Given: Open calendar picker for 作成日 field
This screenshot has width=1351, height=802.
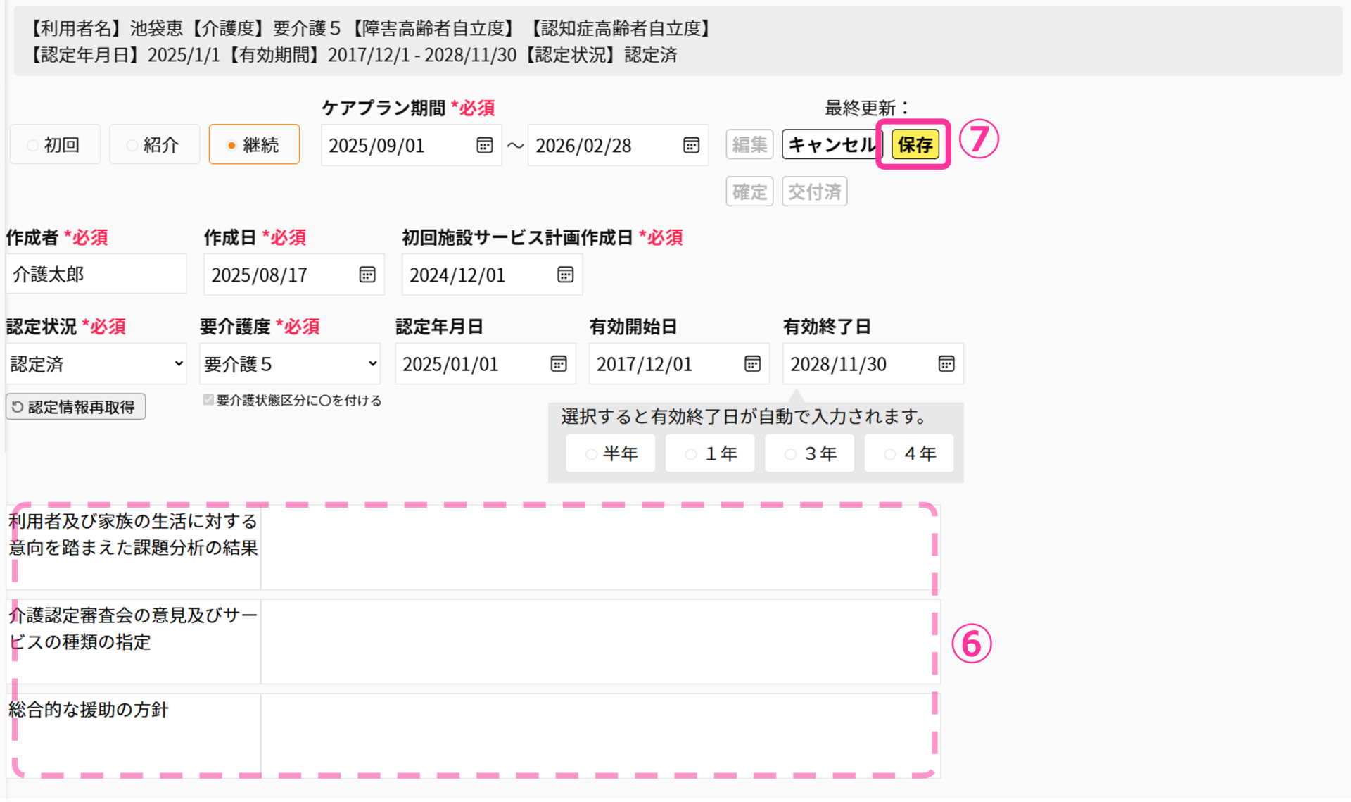Looking at the screenshot, I should [367, 275].
